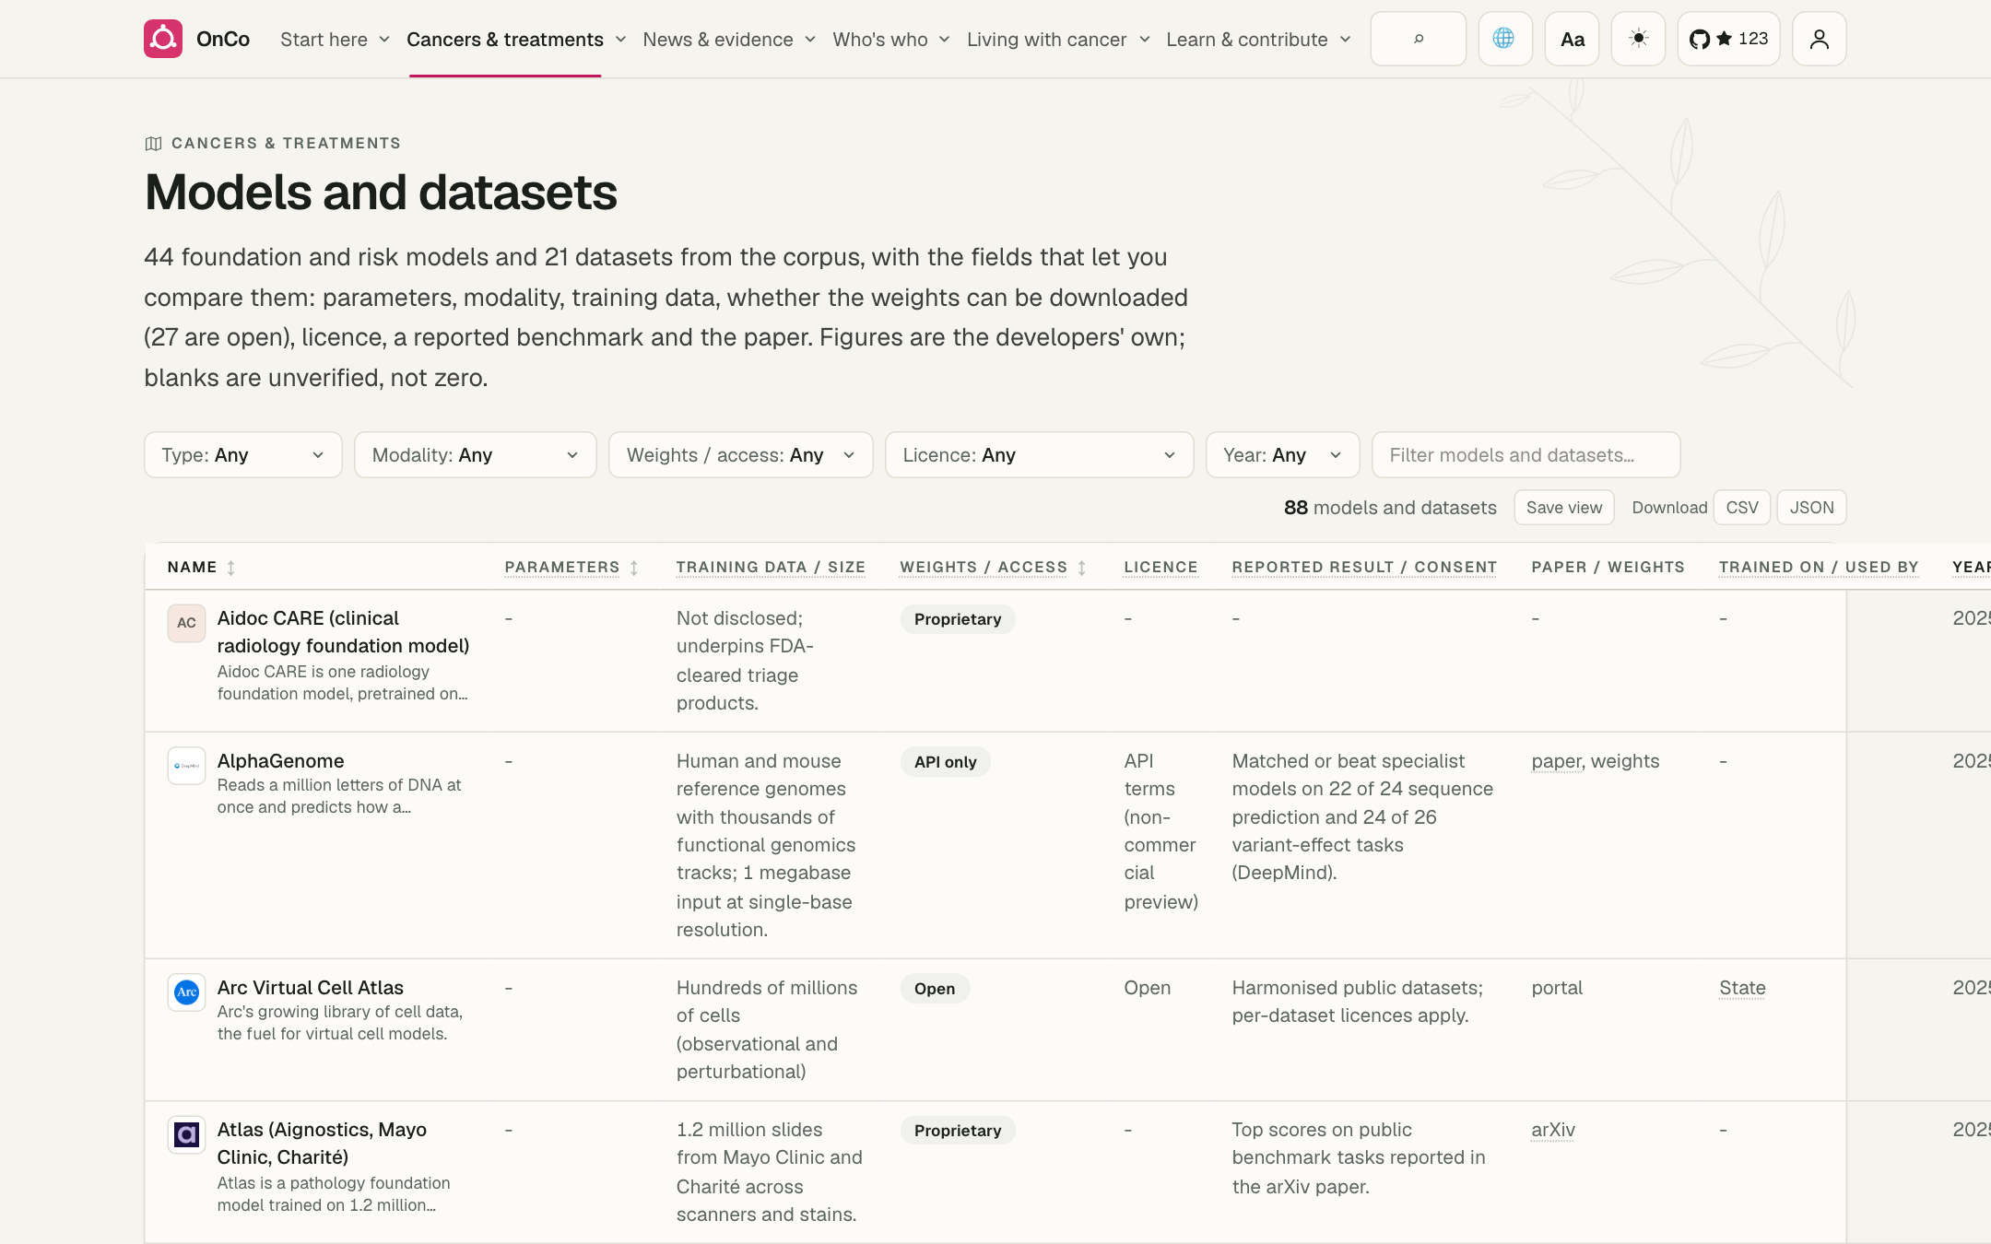Click the Atlas Aignostics logo icon
This screenshot has width=1991, height=1244.
(186, 1134)
